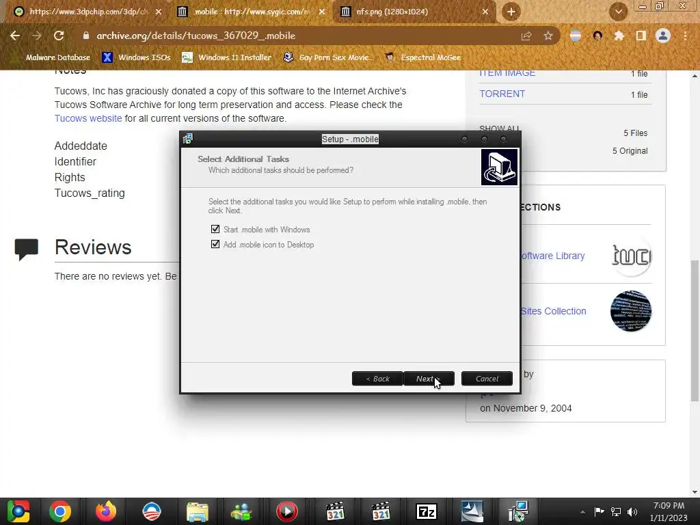Viewport: 700px width, 525px height.
Task: Open the Chrome profile avatar
Action: 663,36
